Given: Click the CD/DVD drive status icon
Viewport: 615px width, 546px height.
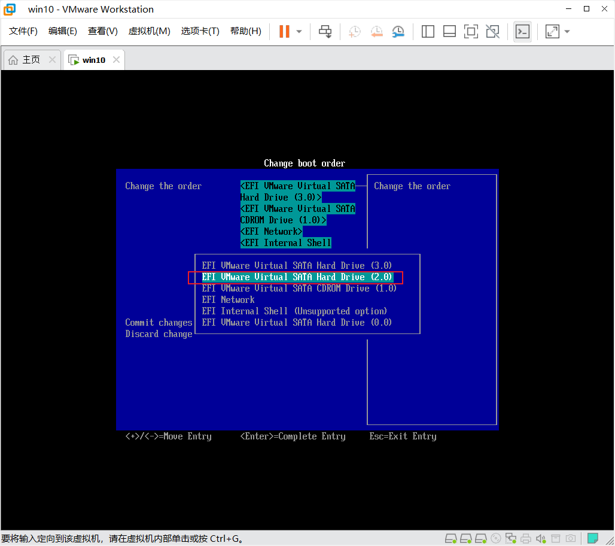Looking at the screenshot, I should 496,538.
